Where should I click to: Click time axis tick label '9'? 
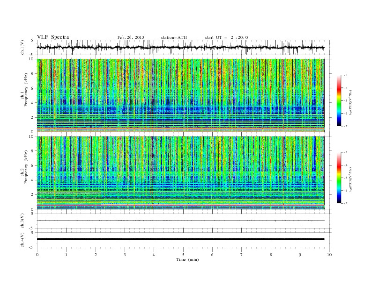point(300,255)
